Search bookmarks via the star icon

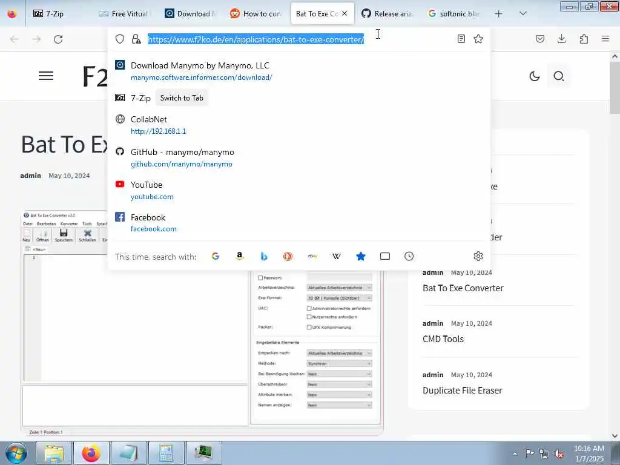(361, 256)
